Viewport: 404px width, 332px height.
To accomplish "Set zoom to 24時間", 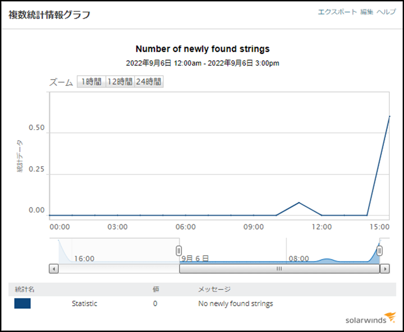I will click(149, 82).
